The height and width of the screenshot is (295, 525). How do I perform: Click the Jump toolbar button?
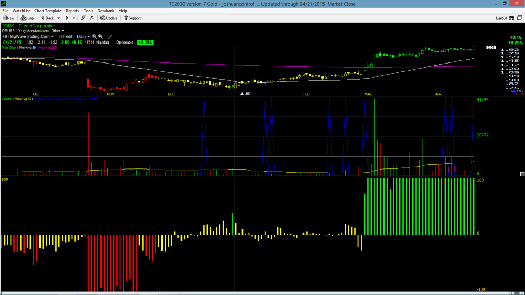click(x=27, y=18)
